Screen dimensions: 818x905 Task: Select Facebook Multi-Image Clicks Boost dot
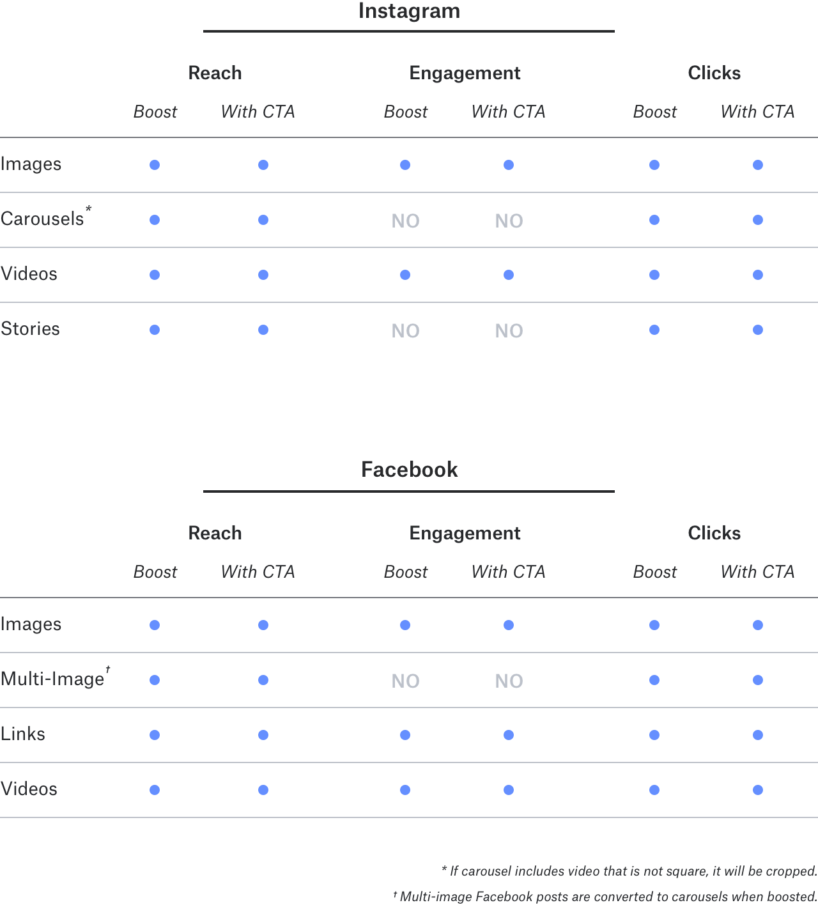(654, 680)
